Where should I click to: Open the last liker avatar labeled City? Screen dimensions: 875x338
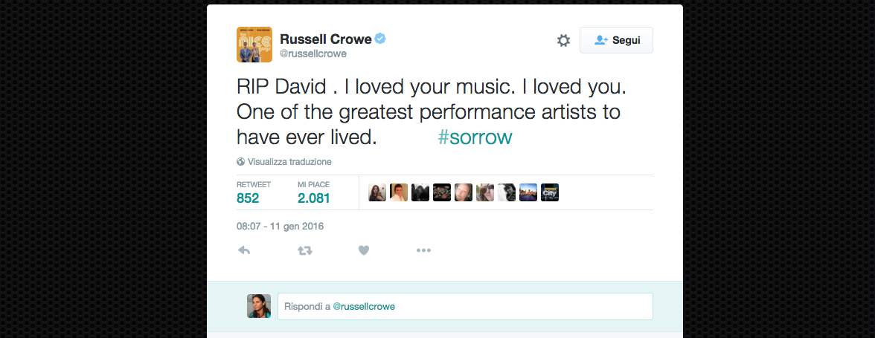click(550, 193)
